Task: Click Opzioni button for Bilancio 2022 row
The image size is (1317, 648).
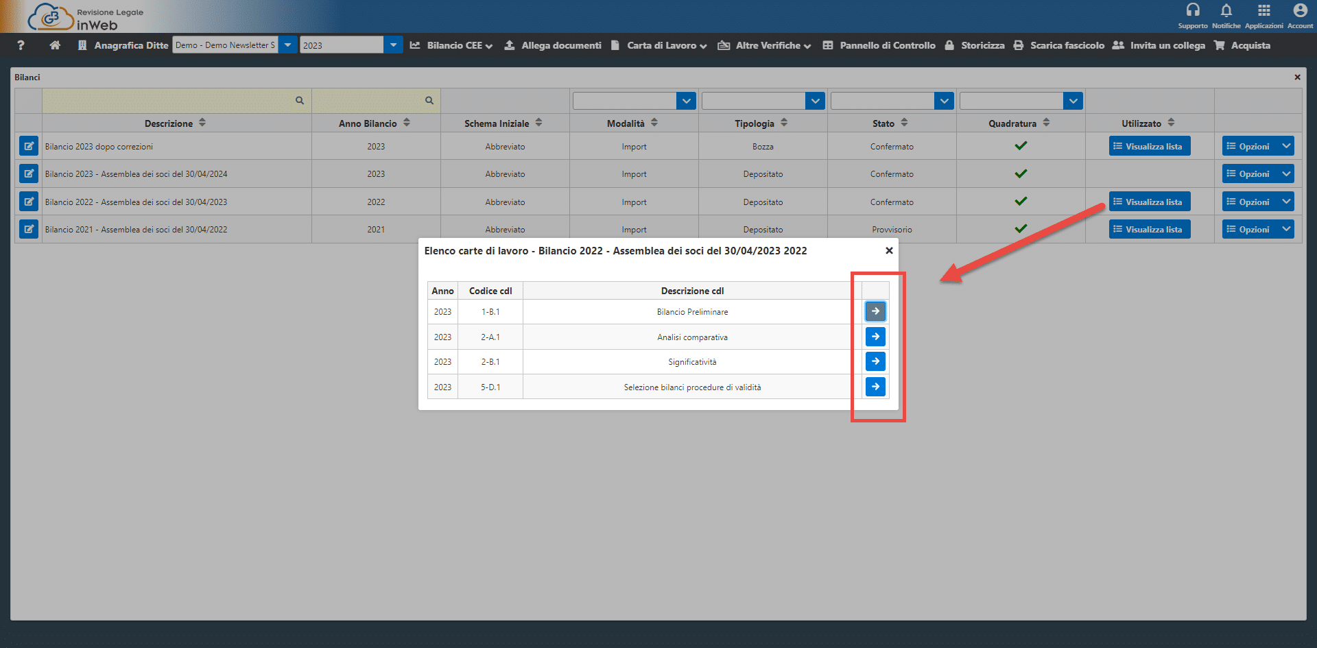Action: [x=1250, y=202]
